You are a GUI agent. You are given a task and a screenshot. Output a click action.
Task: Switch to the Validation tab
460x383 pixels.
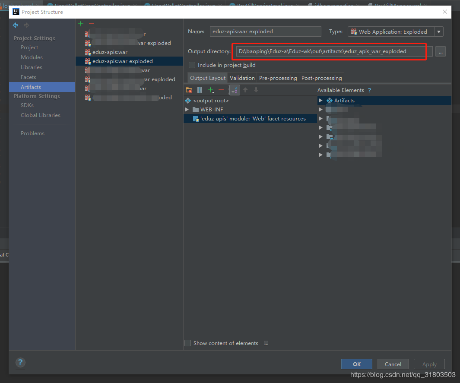[x=242, y=78]
